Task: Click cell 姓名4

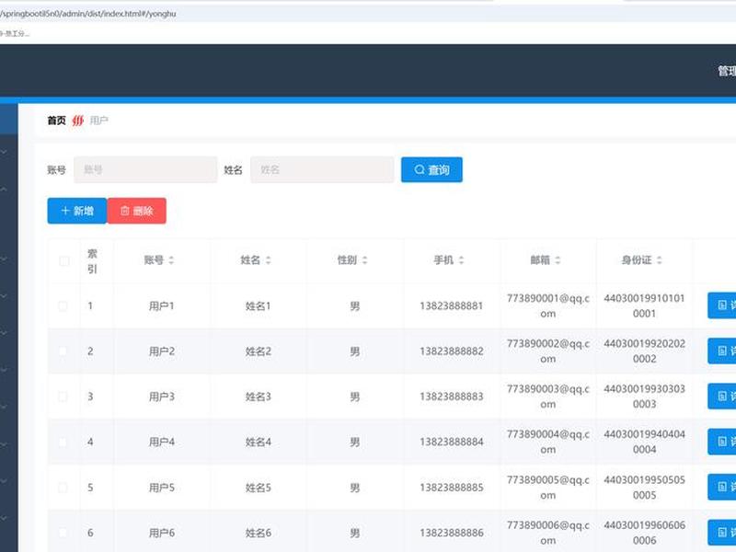Action: click(x=259, y=443)
